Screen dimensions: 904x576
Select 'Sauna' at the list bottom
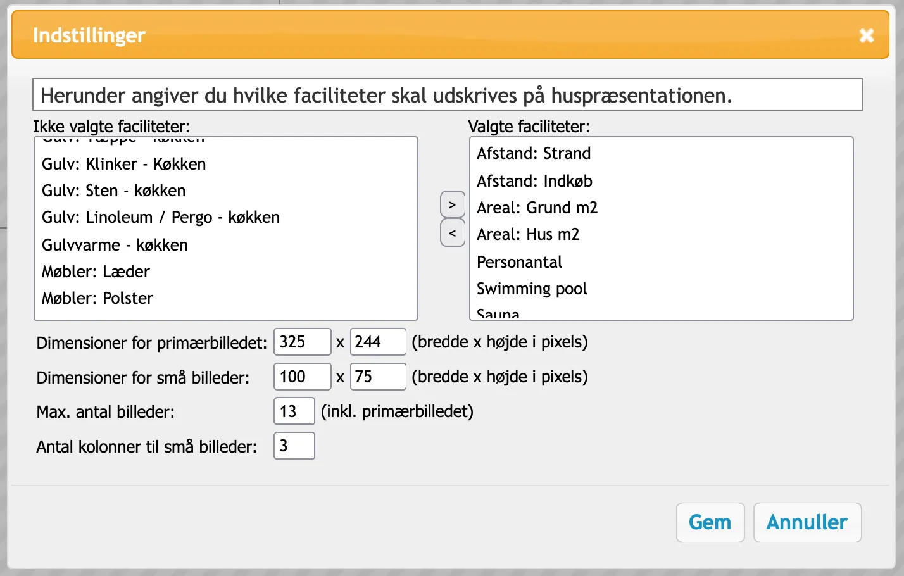click(x=498, y=313)
